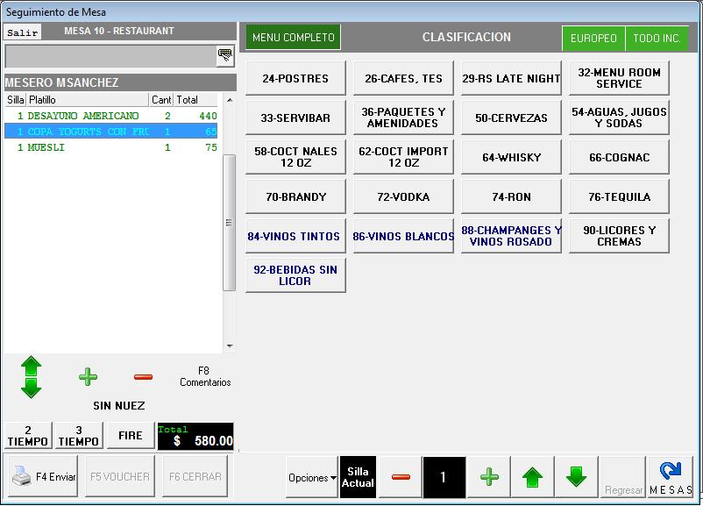Decrease dish quantity with red minus above SIN NUEZ
This screenshot has height=506, width=703.
143,377
